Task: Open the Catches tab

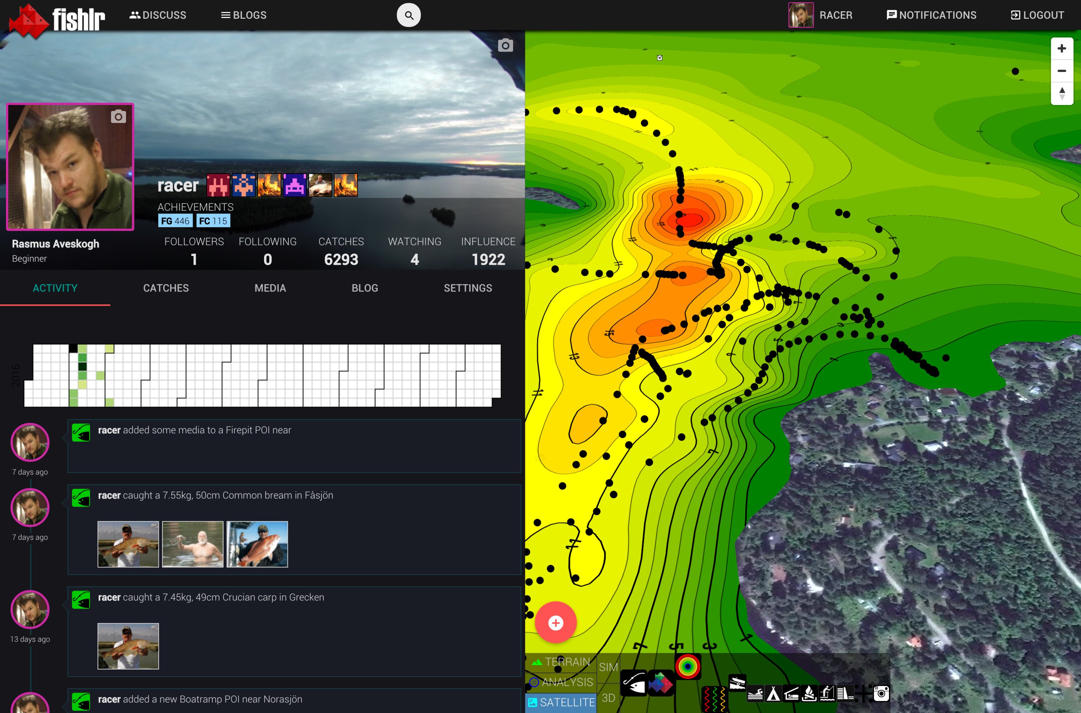Action: (x=165, y=288)
